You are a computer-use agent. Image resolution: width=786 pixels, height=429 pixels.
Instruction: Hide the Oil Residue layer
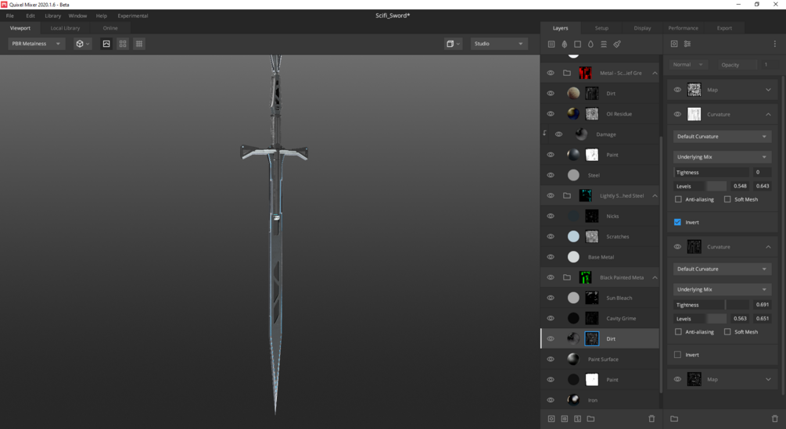coord(551,113)
